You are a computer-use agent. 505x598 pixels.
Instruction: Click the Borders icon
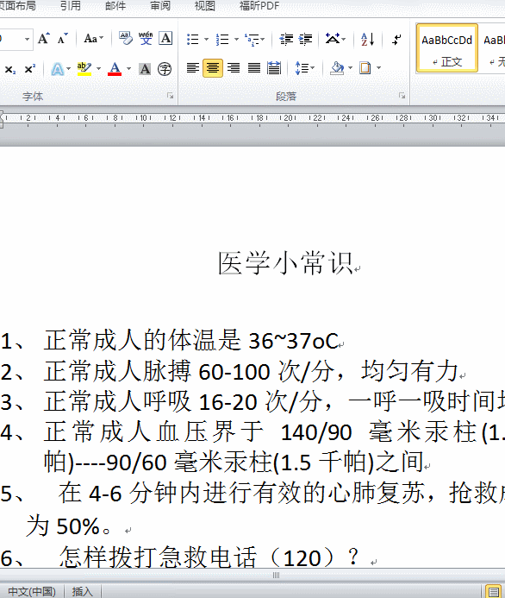click(x=365, y=68)
